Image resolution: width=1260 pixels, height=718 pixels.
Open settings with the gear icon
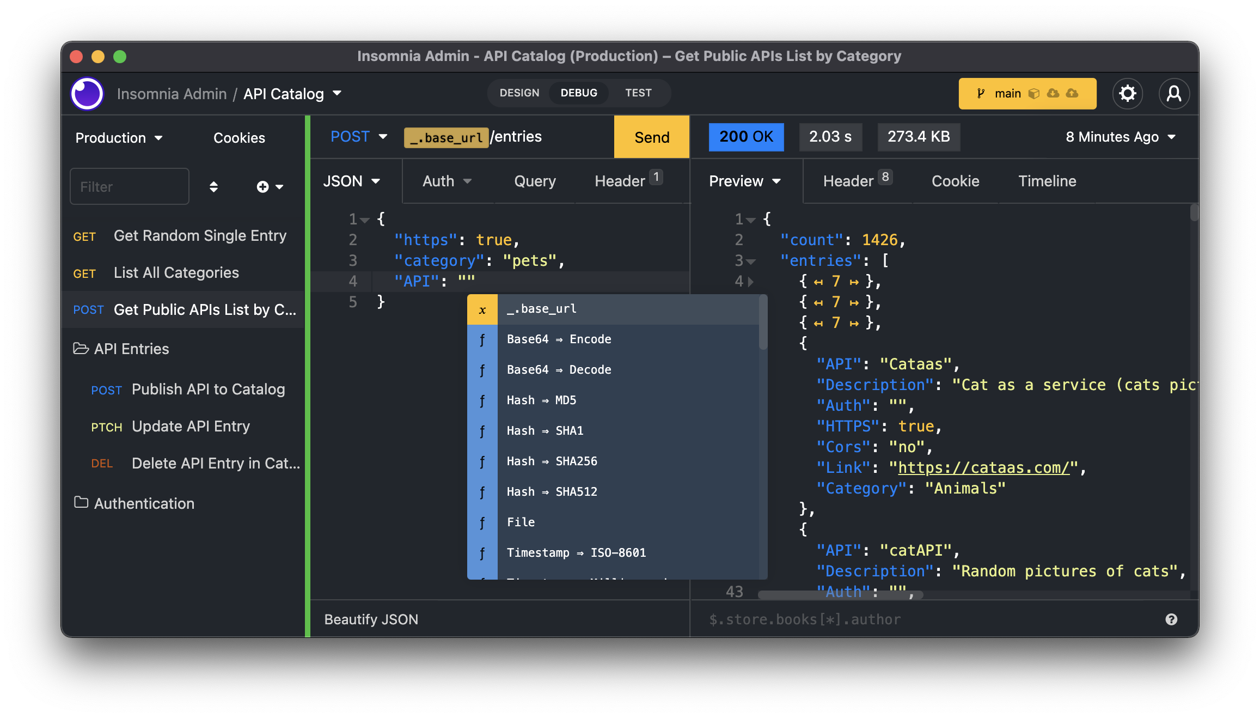click(x=1127, y=94)
